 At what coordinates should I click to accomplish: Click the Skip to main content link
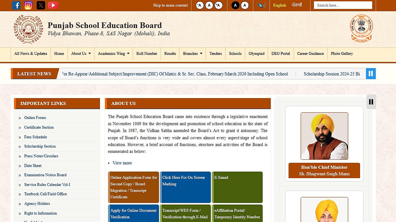point(170,5)
